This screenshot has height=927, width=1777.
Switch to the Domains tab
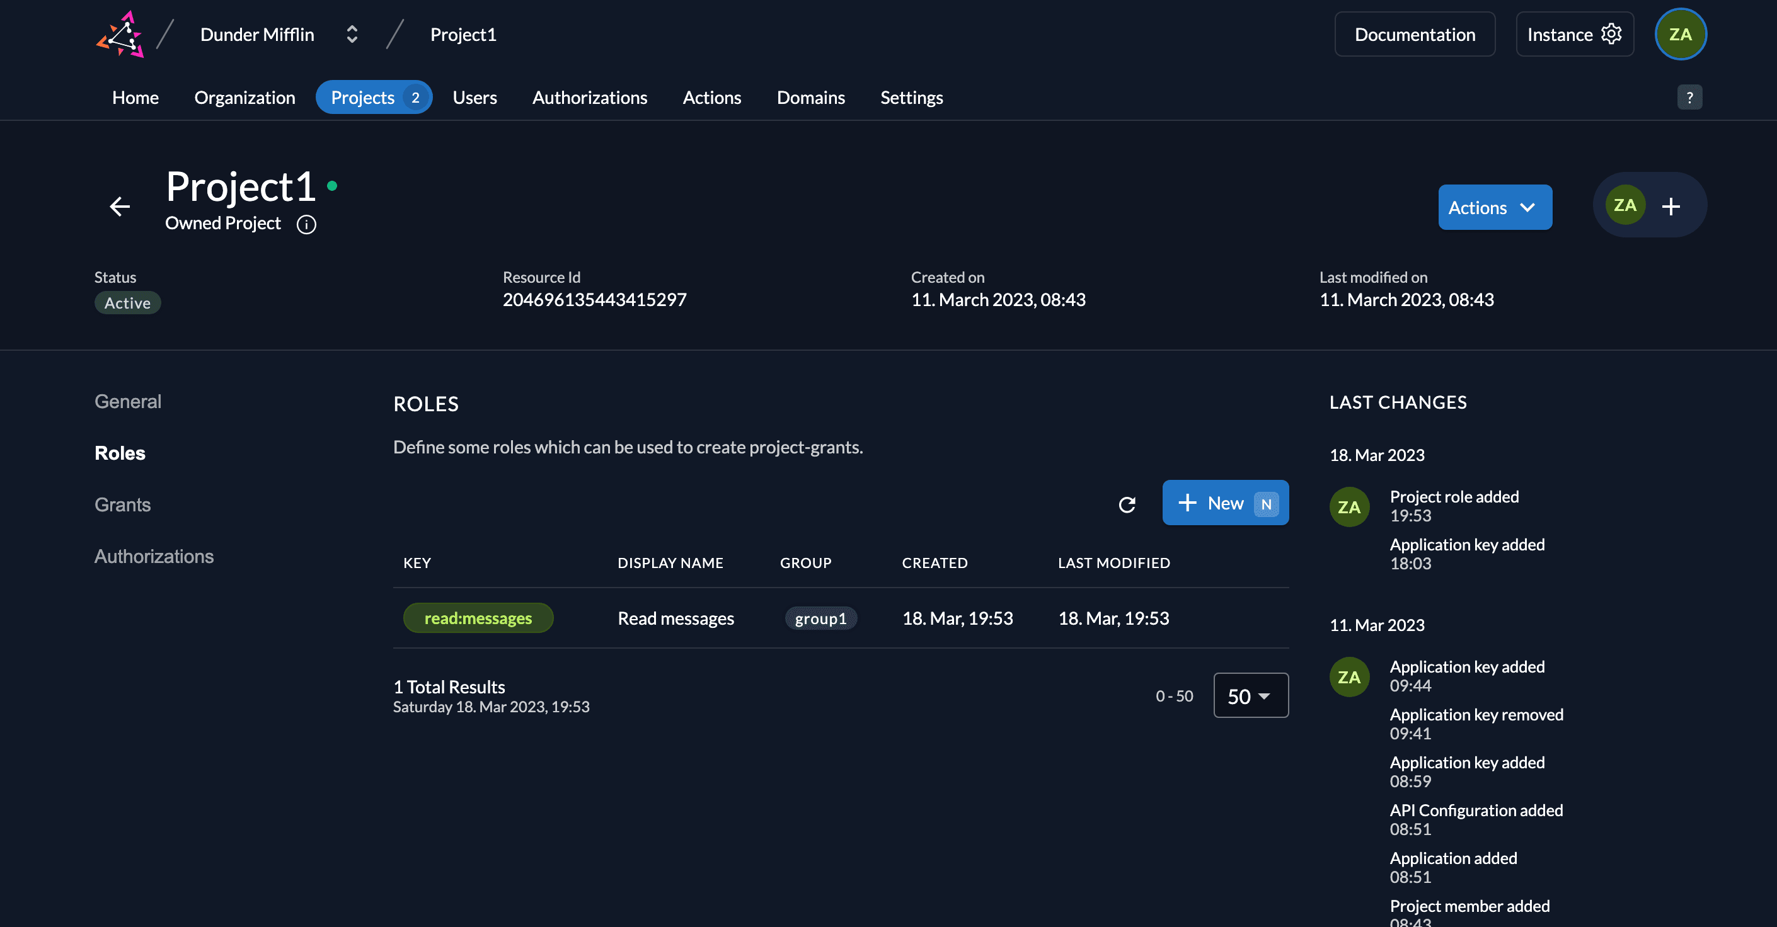[x=810, y=98]
